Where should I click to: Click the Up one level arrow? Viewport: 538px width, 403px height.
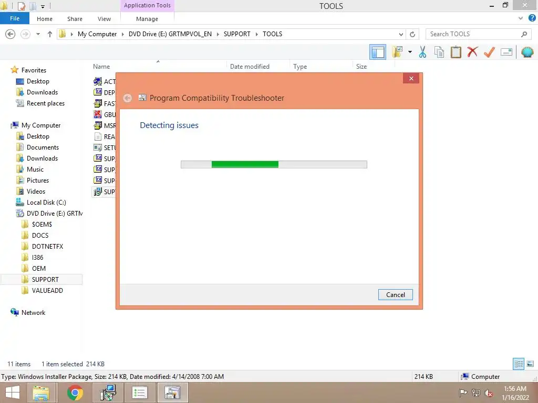coord(50,34)
